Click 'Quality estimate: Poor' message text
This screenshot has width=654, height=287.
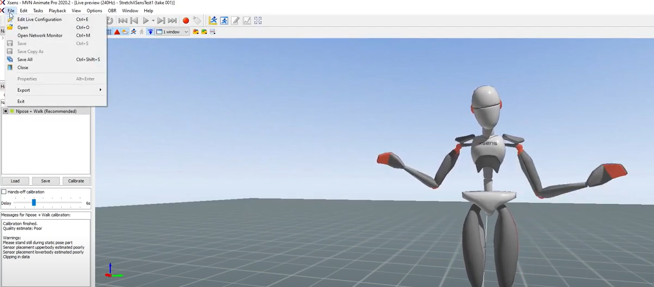pos(22,229)
